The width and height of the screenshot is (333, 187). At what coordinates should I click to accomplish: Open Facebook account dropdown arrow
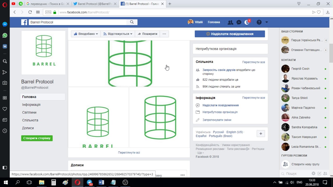click(267, 22)
